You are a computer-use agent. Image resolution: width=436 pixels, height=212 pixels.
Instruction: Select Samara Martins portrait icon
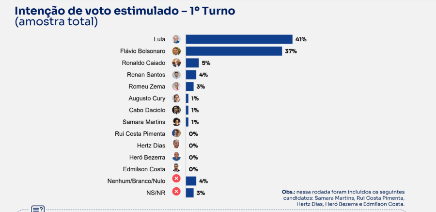(176, 122)
